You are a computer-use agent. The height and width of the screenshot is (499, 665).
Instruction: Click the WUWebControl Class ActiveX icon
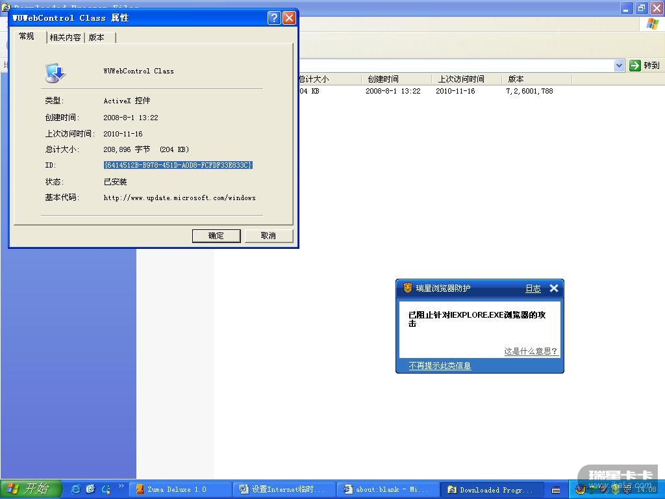click(x=55, y=73)
